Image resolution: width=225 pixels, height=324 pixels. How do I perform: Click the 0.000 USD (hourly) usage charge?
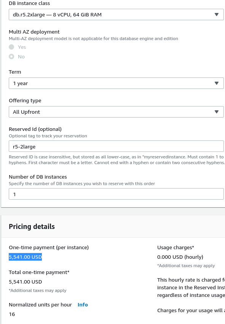coord(180,257)
